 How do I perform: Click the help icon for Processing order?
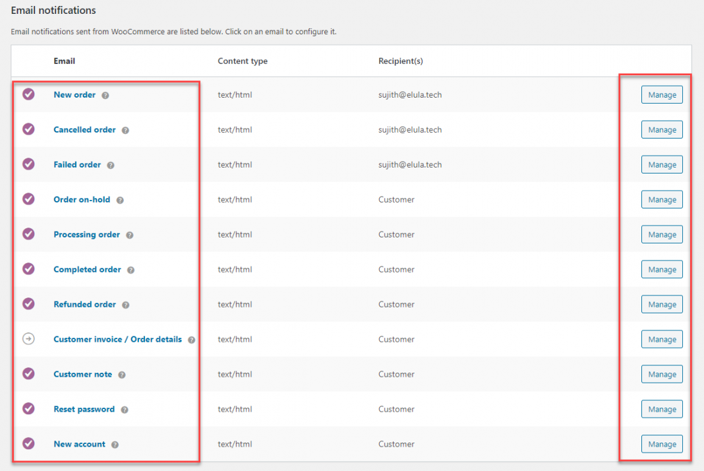129,234
